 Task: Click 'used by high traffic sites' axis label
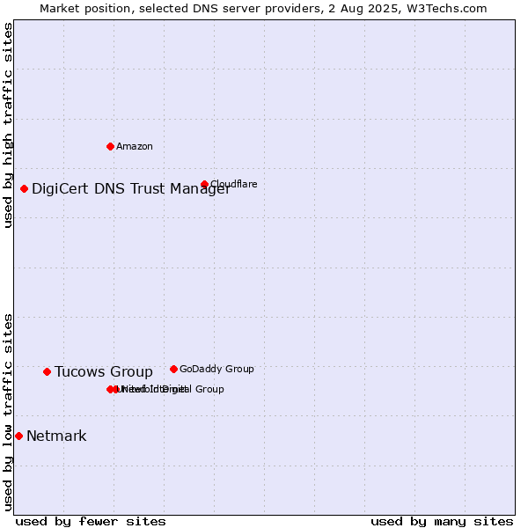click(x=8, y=125)
